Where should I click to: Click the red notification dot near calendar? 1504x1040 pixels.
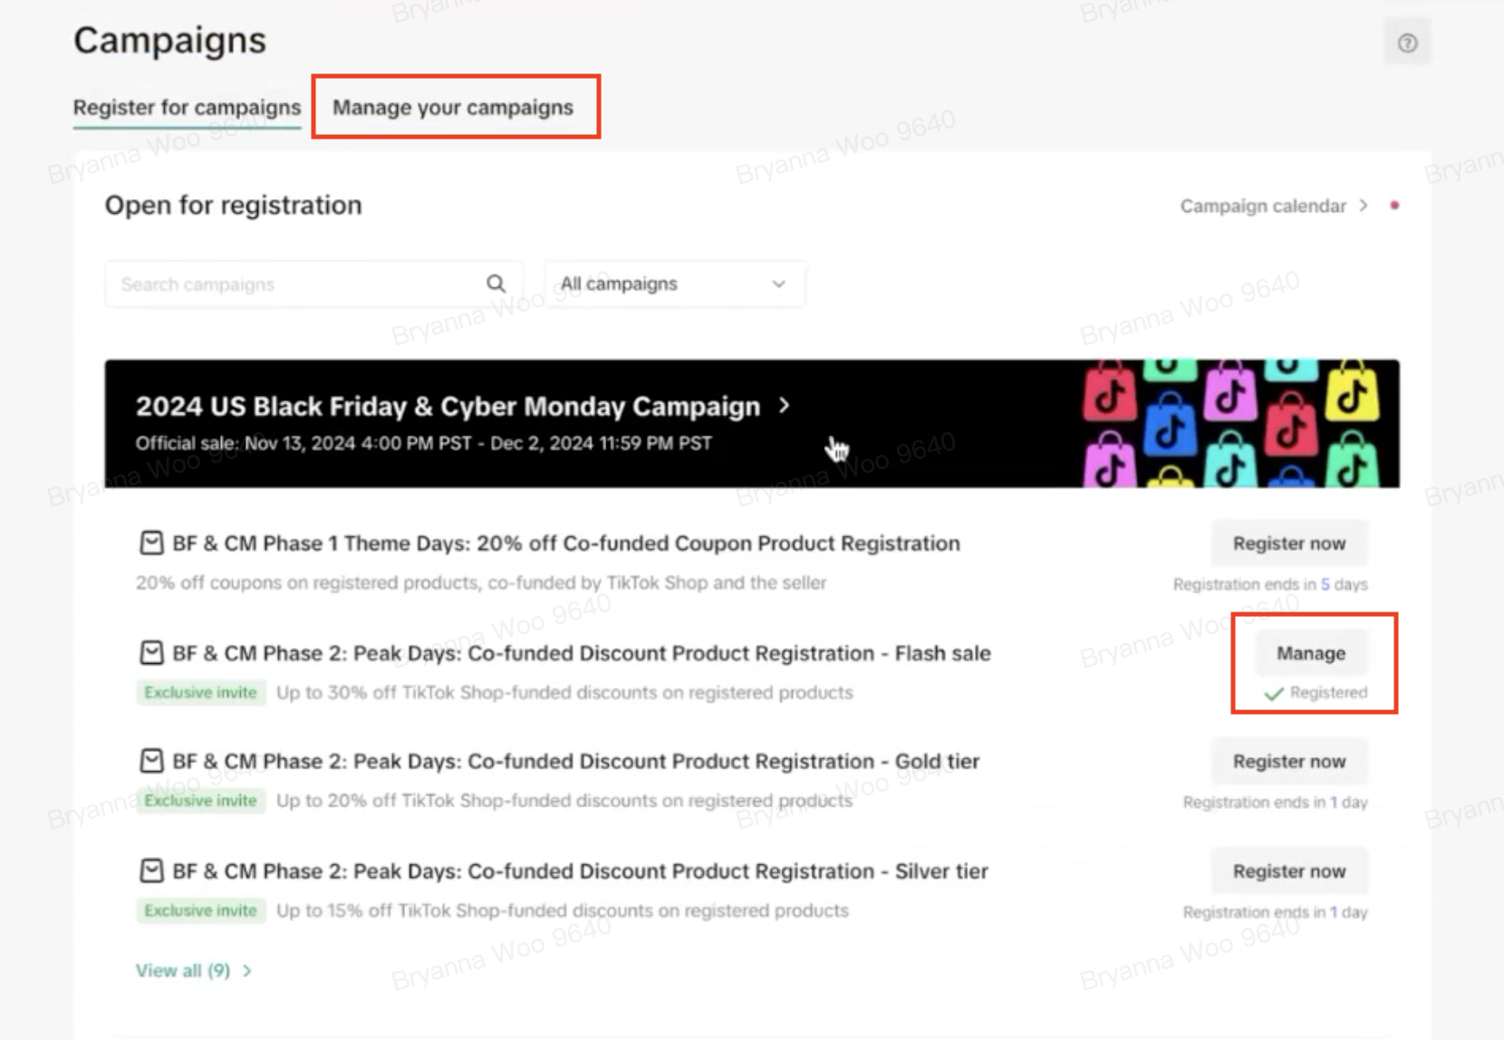pos(1394,206)
